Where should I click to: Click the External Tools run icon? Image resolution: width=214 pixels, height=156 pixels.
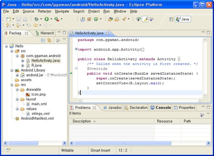[x=57, y=19]
